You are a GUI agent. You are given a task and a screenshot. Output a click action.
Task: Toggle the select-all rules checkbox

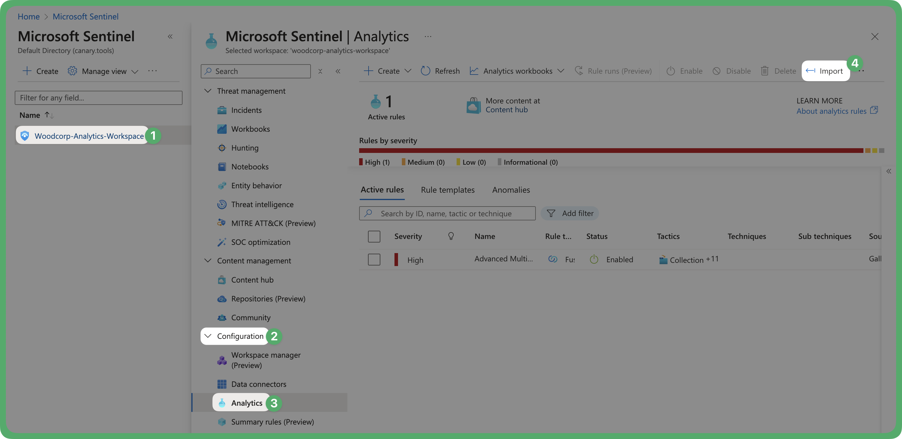(x=374, y=235)
